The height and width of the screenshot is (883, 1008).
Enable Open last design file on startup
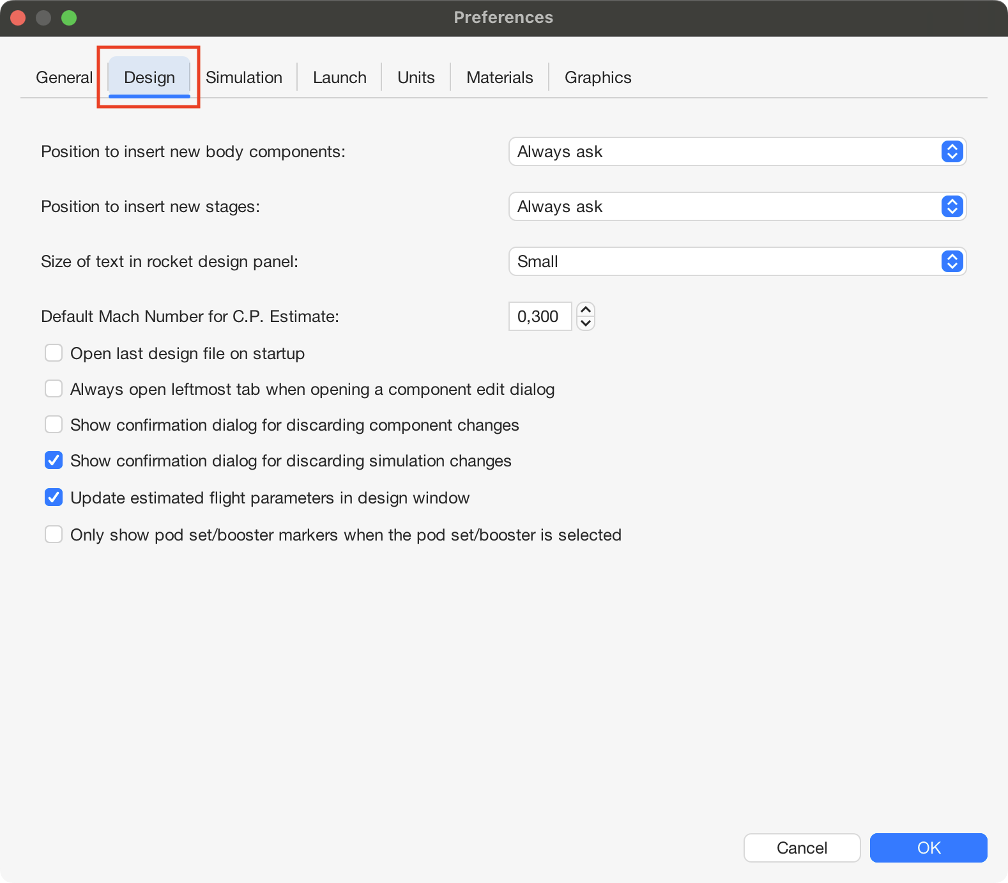click(54, 353)
